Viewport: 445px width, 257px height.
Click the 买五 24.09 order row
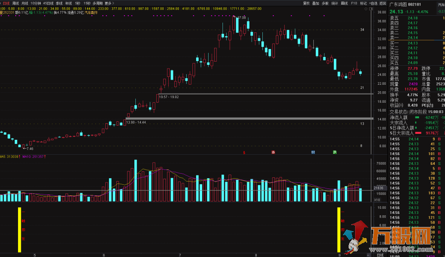(x=417, y=63)
